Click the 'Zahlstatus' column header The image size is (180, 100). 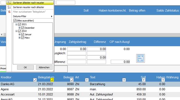(172, 11)
